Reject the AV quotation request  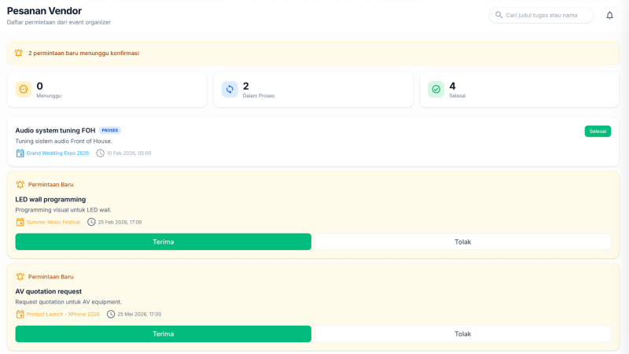pyautogui.click(x=462, y=334)
